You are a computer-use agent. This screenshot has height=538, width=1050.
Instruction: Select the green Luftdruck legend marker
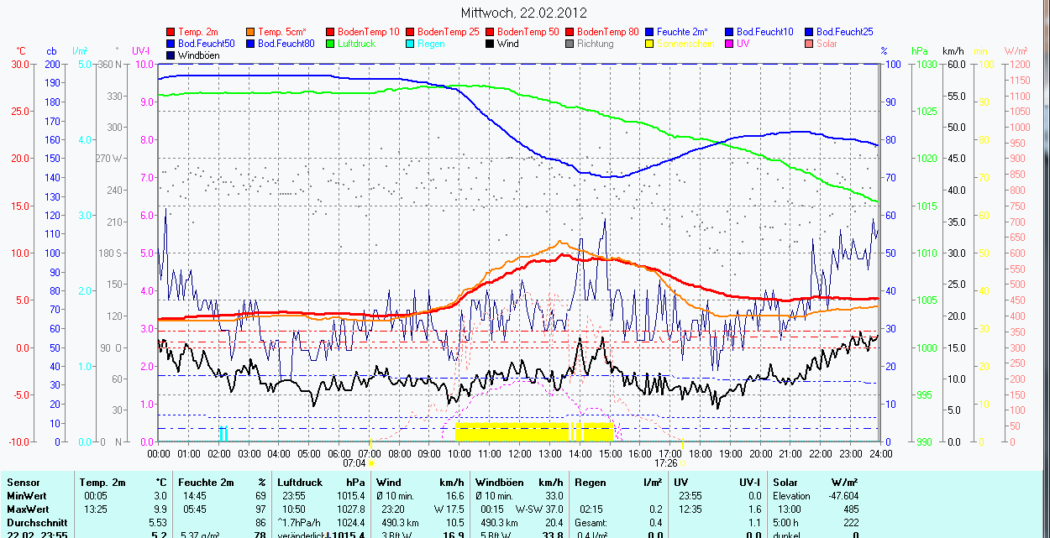tap(331, 44)
